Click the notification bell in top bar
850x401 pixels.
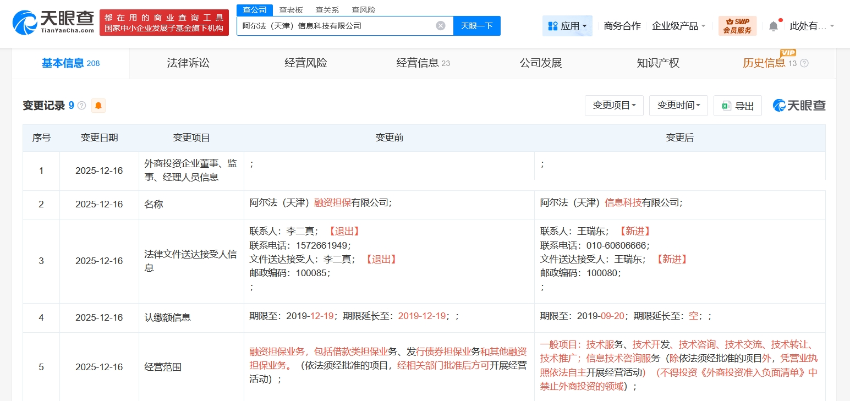tap(774, 26)
